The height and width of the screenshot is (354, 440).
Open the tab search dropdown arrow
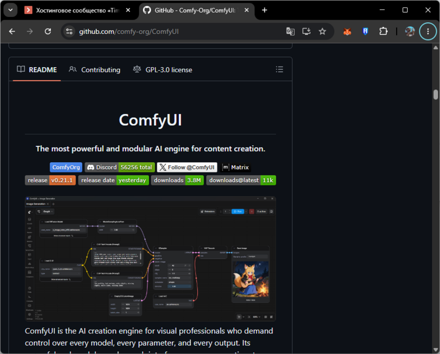[x=11, y=11]
